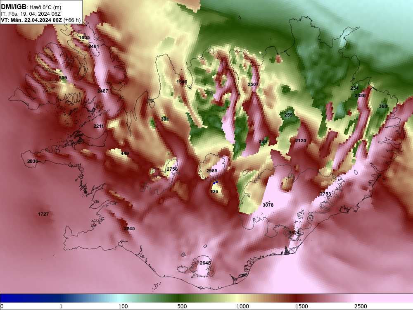This screenshot has height=310, width=413.
Task: Click the map value 449
Action: [x=125, y=153]
